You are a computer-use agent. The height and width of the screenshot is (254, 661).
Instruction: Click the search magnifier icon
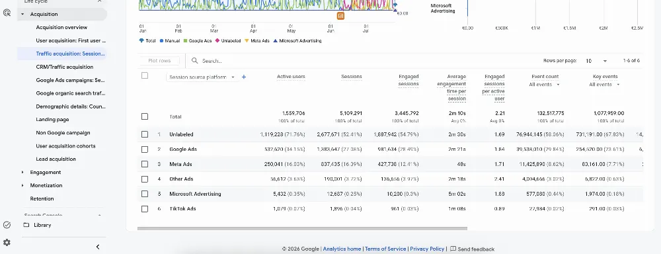coord(195,61)
